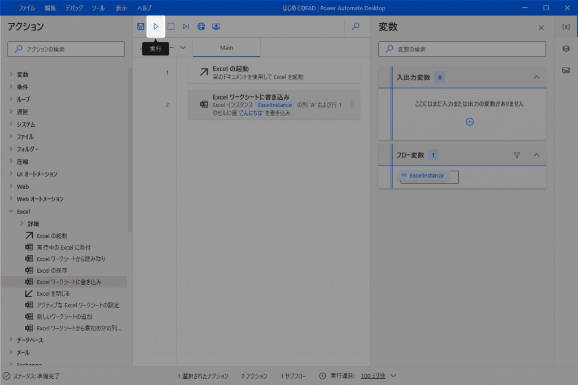
Task: Change the 100 ミリ秒 run delay link
Action: 373,376
